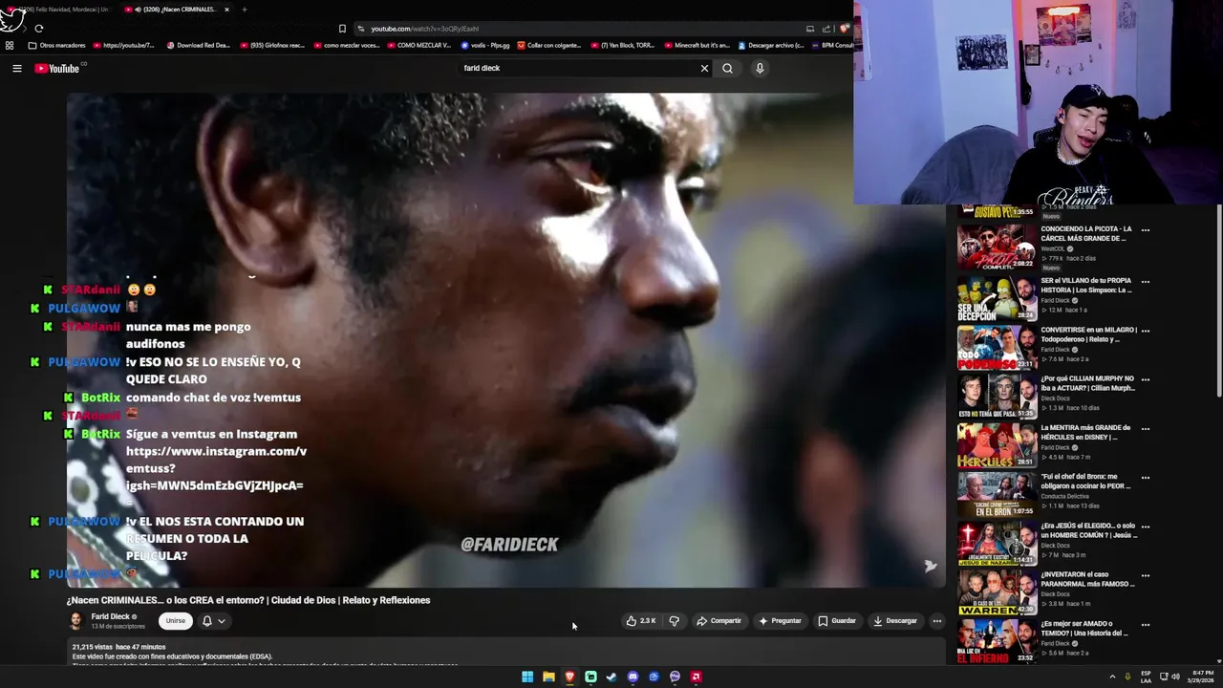This screenshot has width=1223, height=688.
Task: Close the '¿Nacen CRIMINALES...' tab
Action: pyautogui.click(x=226, y=10)
